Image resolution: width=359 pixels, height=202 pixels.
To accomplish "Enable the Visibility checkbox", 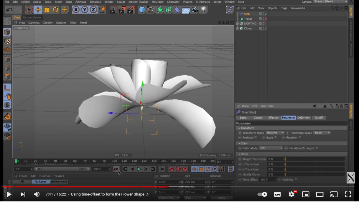I will [296, 179].
